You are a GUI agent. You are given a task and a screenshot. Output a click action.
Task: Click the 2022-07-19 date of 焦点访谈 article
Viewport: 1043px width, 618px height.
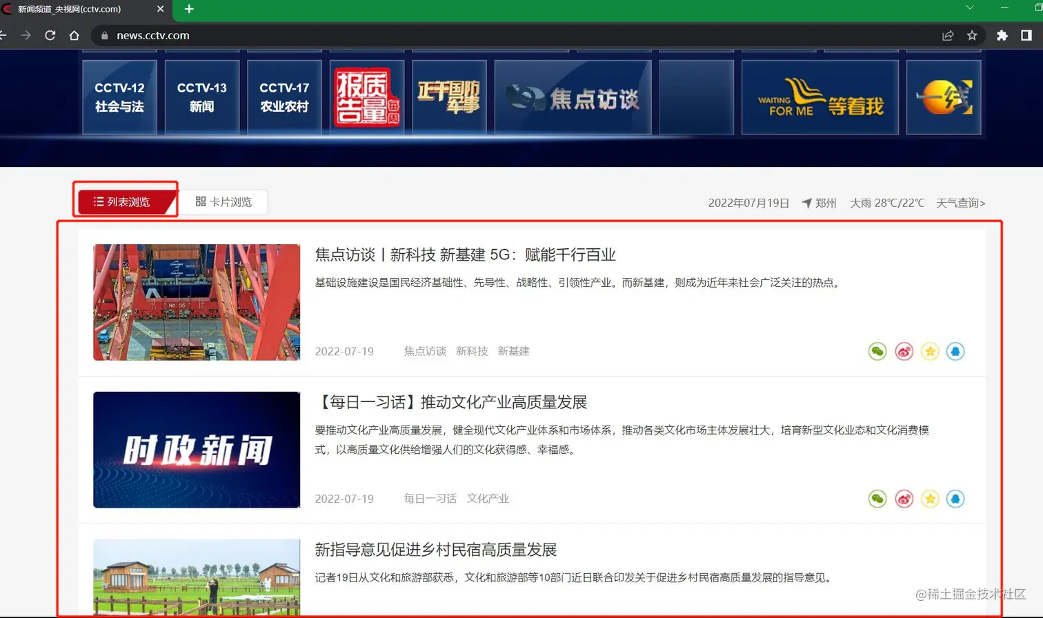344,352
